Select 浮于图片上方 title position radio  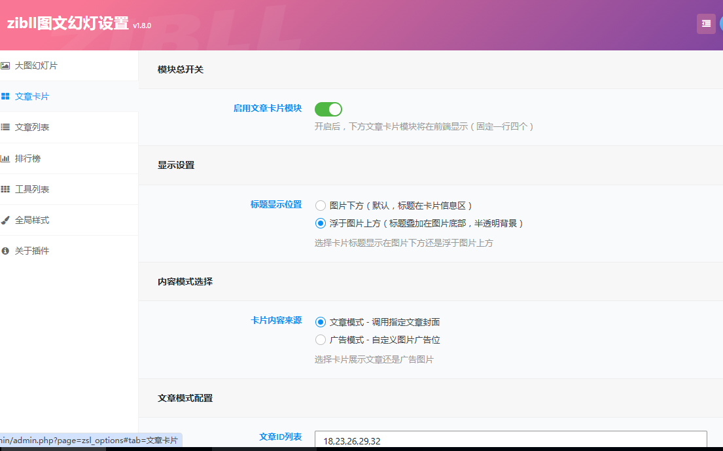click(x=321, y=224)
